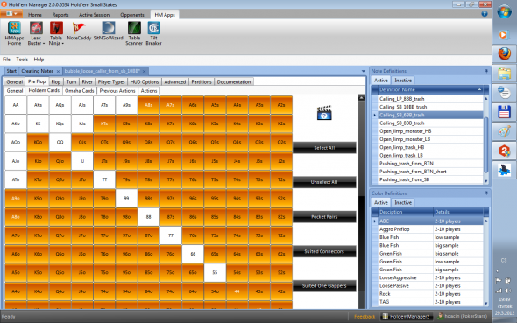Click the Suited Connectors button
517x323 pixels.
[324, 251]
